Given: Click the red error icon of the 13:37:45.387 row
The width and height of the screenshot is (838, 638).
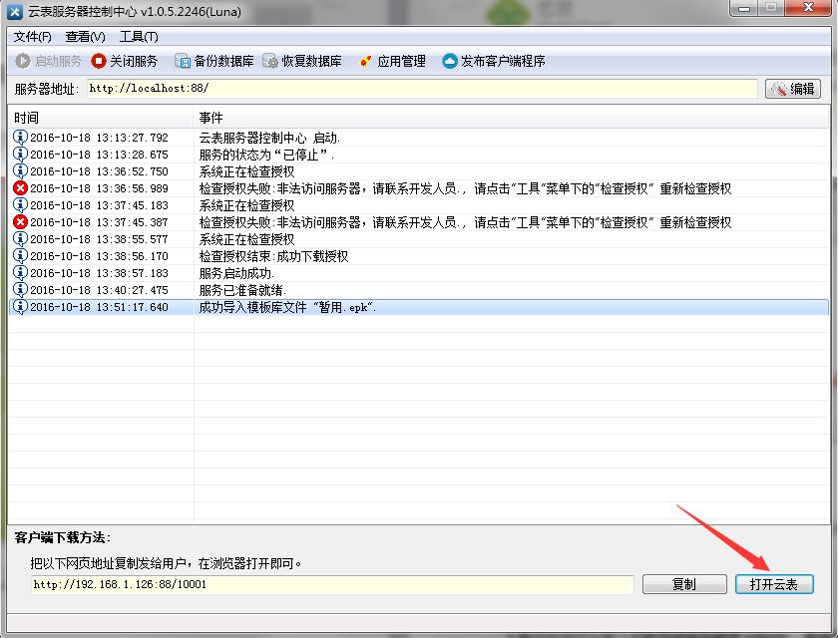Looking at the screenshot, I should click(20, 222).
